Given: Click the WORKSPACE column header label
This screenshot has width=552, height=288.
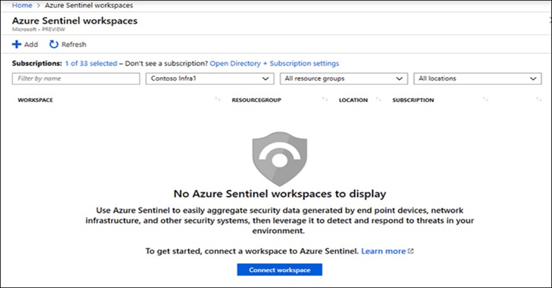Looking at the screenshot, I should tap(35, 100).
